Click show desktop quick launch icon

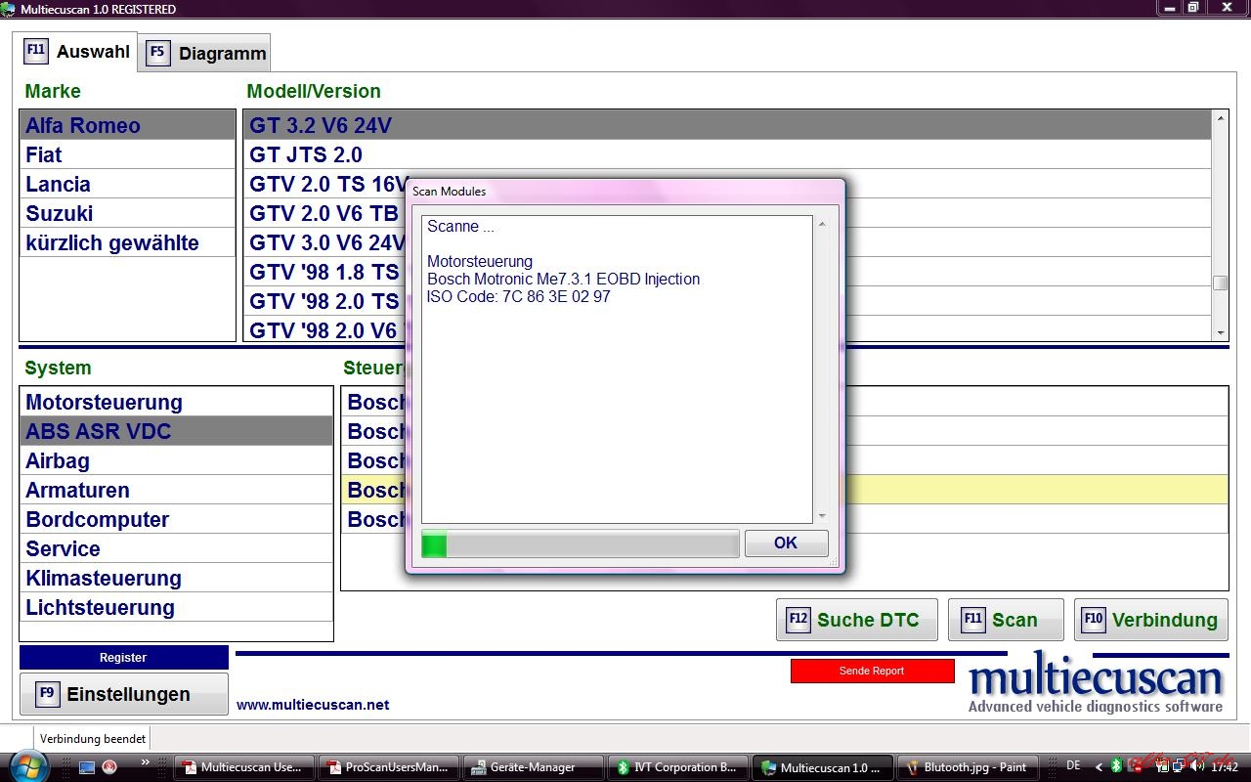coord(87,767)
